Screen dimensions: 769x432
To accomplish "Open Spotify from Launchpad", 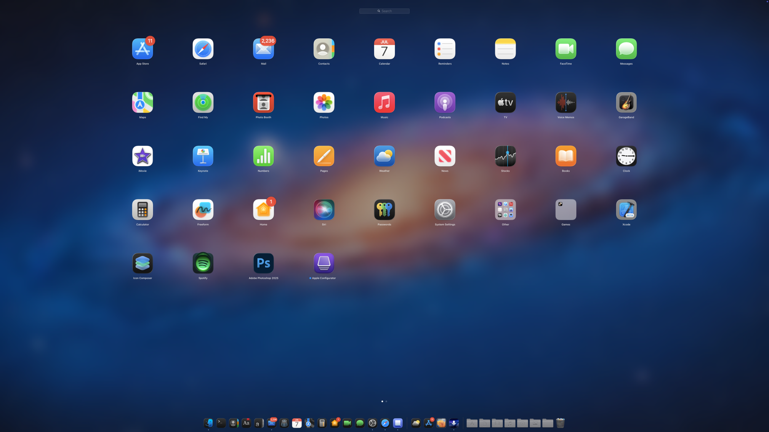I will tap(203, 263).
